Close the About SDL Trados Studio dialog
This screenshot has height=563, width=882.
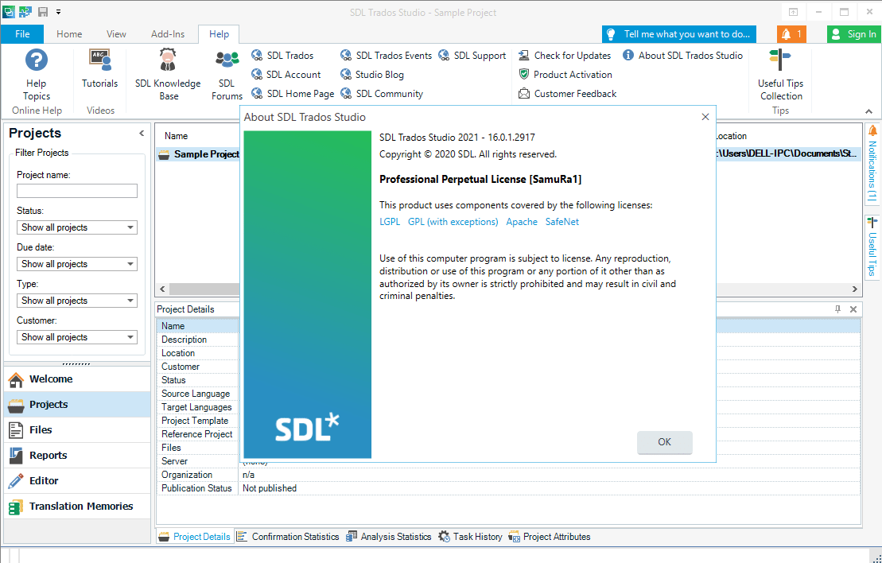pyautogui.click(x=705, y=117)
